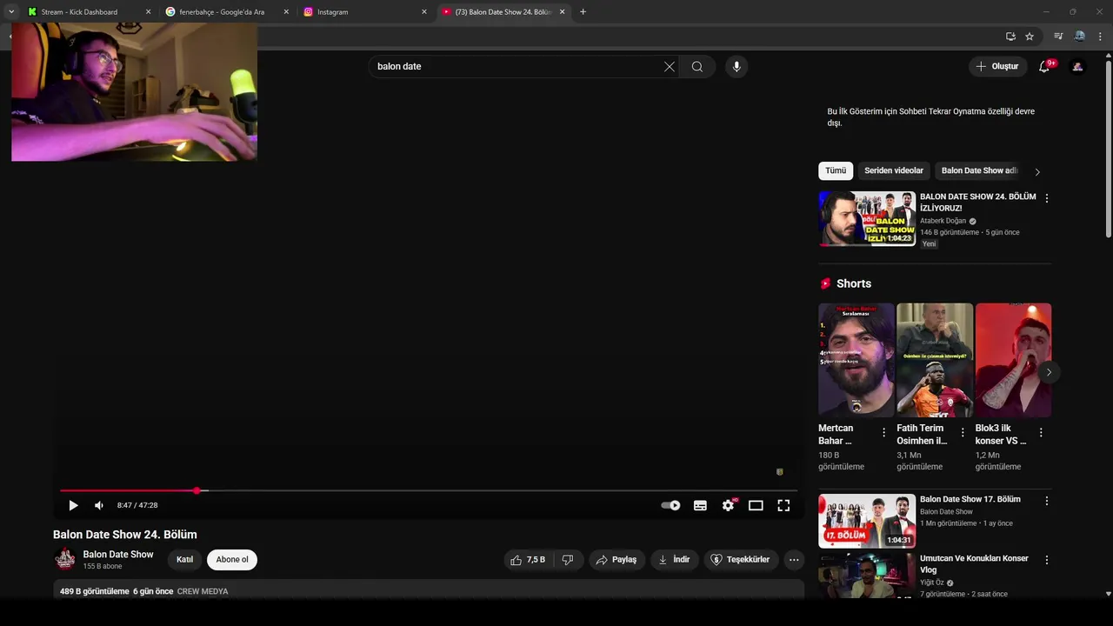Open the tab search dropdown arrow
This screenshot has height=626, width=1113.
11,12
